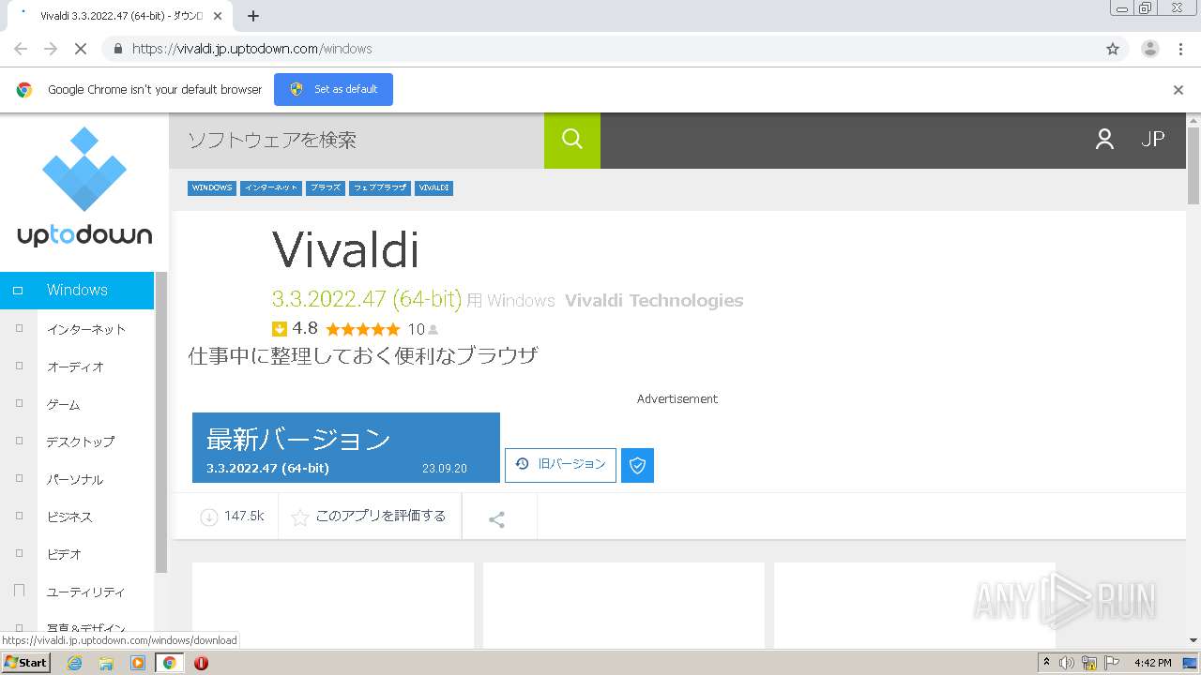Click the Vivaldi Technologies developer link
The height and width of the screenshot is (675, 1201).
[654, 300]
